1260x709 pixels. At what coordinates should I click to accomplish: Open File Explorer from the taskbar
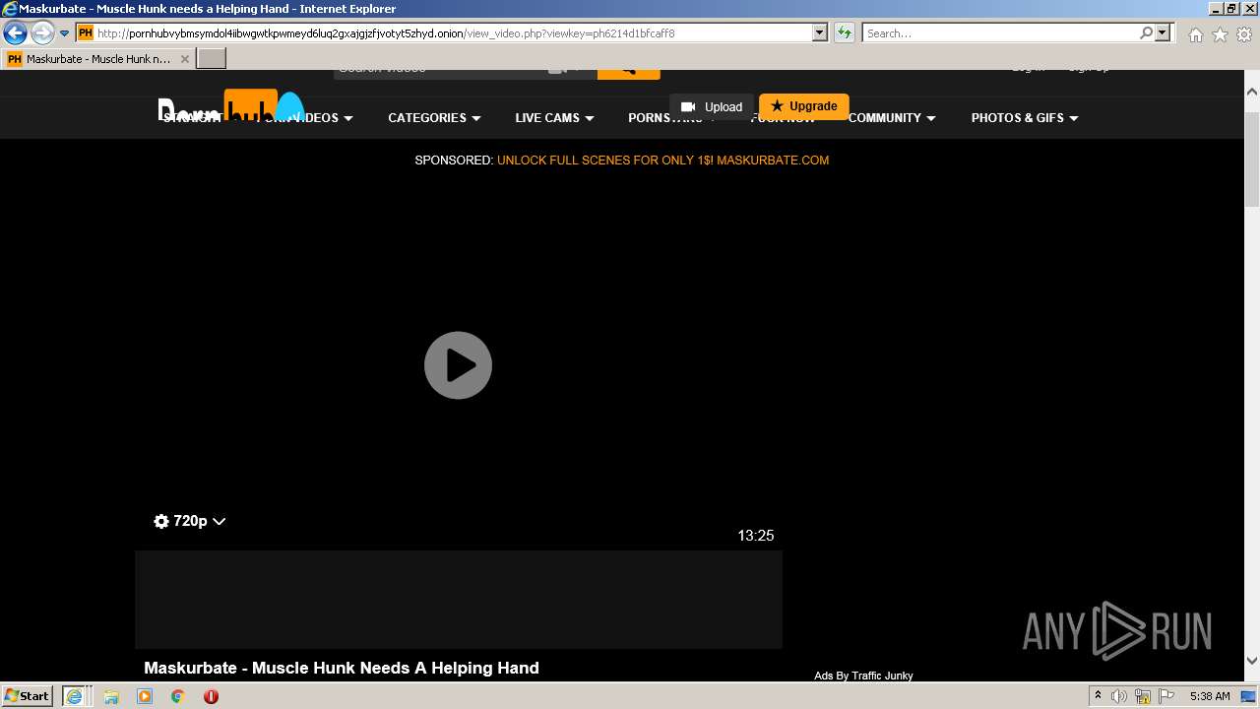(x=111, y=696)
